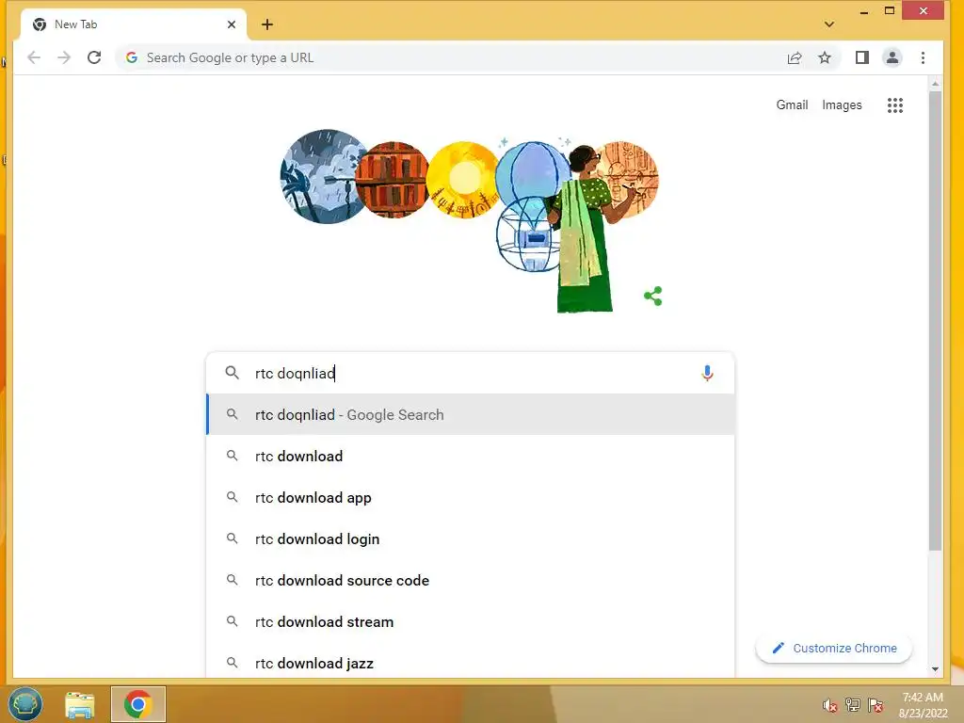Open File Explorer from the taskbar
The image size is (964, 723).
tap(80, 704)
